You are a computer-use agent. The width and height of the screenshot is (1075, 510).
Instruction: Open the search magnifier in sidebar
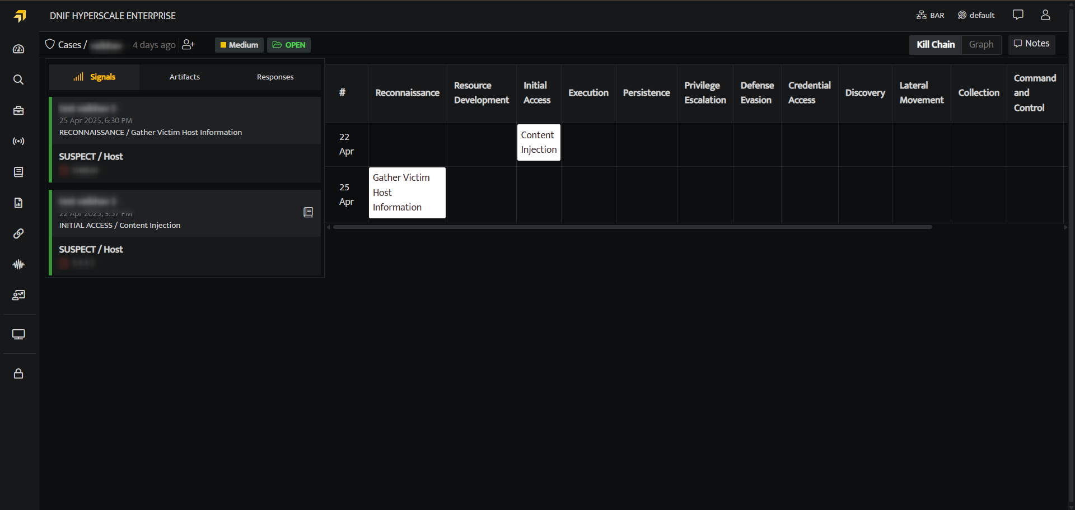(x=18, y=79)
